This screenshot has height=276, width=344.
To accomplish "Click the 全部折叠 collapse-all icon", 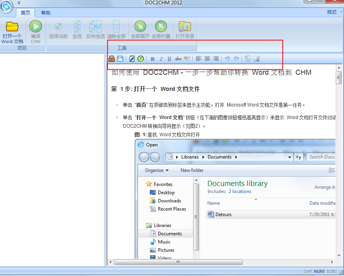I will pos(161,26).
